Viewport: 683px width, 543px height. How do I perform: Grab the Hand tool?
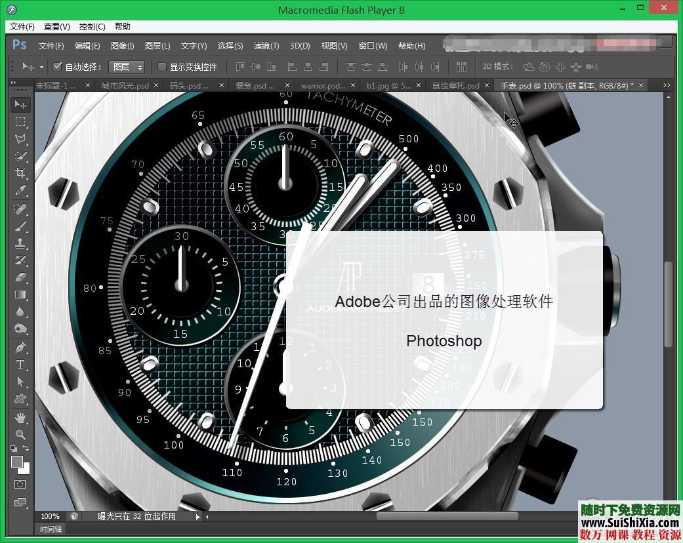20,415
